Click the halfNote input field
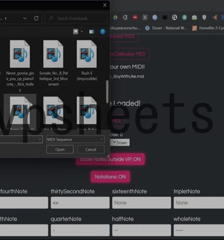The image size is (224, 240). point(142,230)
